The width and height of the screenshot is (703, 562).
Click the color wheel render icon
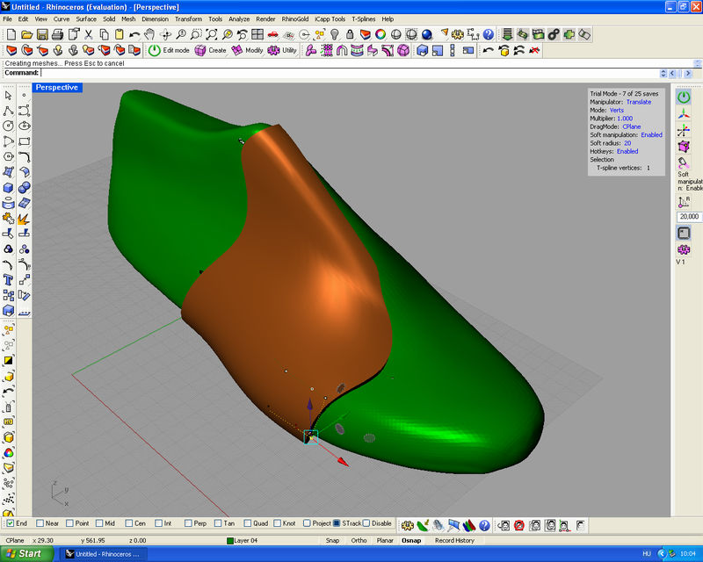pyautogui.click(x=380, y=34)
